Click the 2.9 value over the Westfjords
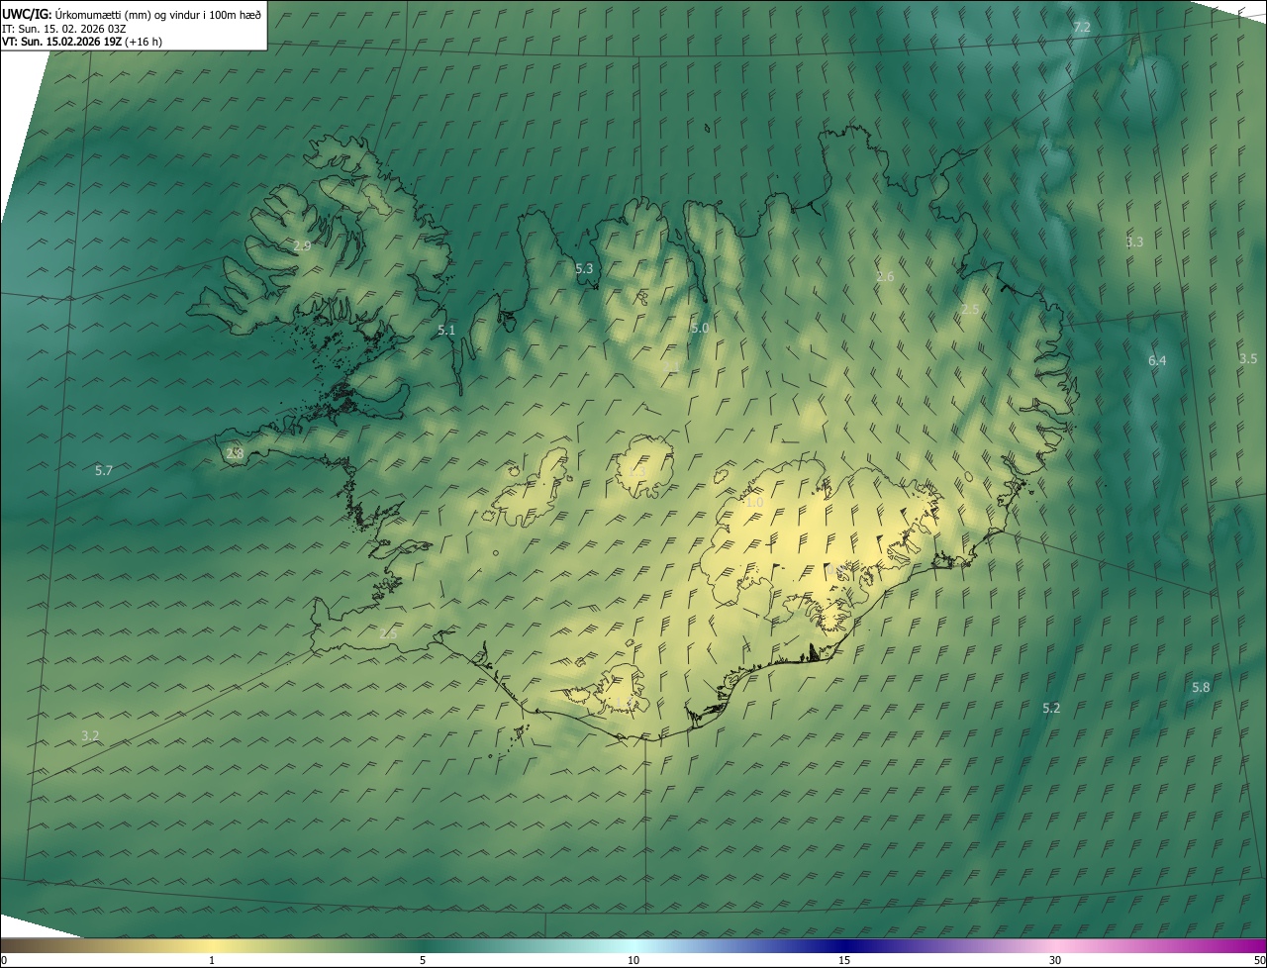Image resolution: width=1267 pixels, height=968 pixels. 302,245
